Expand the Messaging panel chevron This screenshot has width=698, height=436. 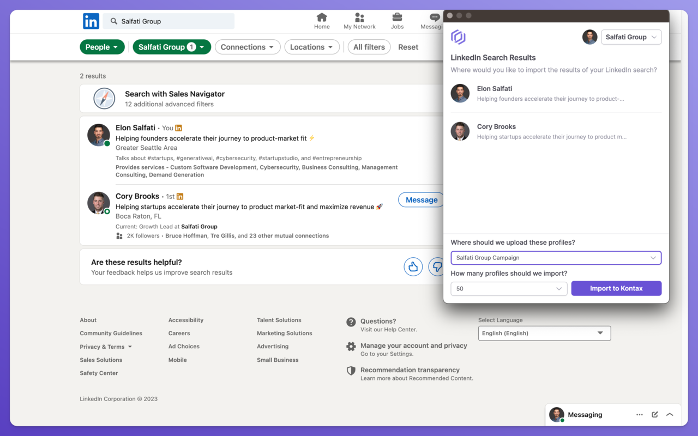(x=670, y=415)
